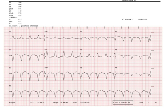The image size is (166, 108).
Task: Click the V1 lead label
Action: 81,32
